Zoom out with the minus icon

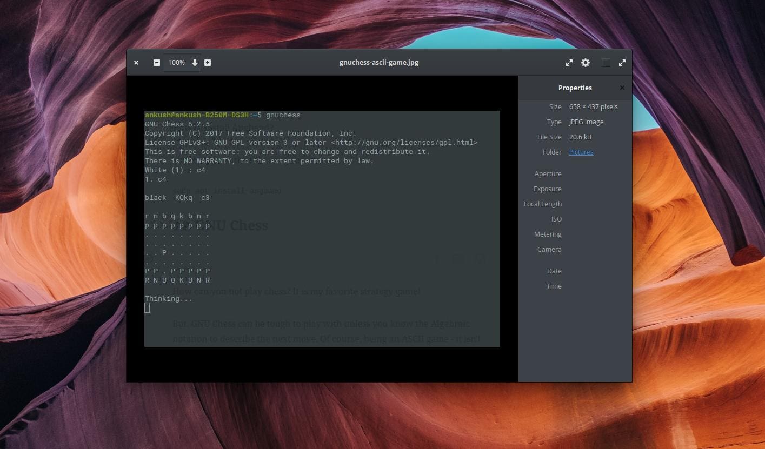[x=157, y=62]
